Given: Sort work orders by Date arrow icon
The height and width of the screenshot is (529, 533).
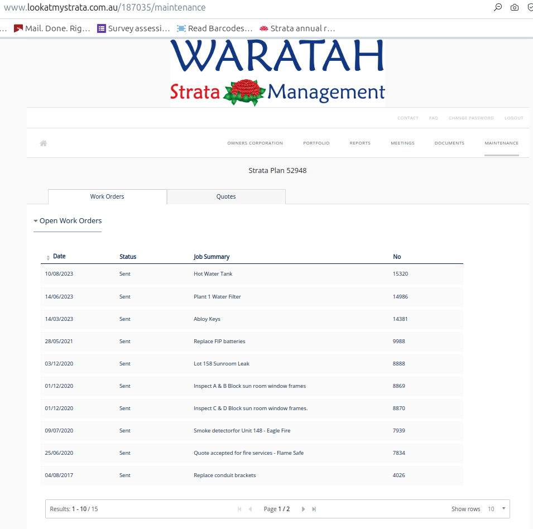Looking at the screenshot, I should coord(48,257).
